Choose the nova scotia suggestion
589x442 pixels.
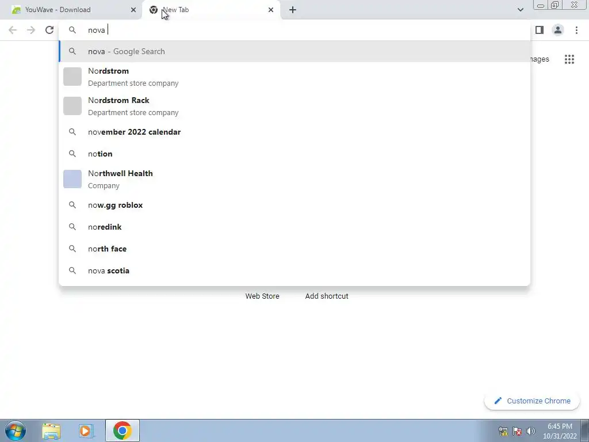click(x=295, y=270)
